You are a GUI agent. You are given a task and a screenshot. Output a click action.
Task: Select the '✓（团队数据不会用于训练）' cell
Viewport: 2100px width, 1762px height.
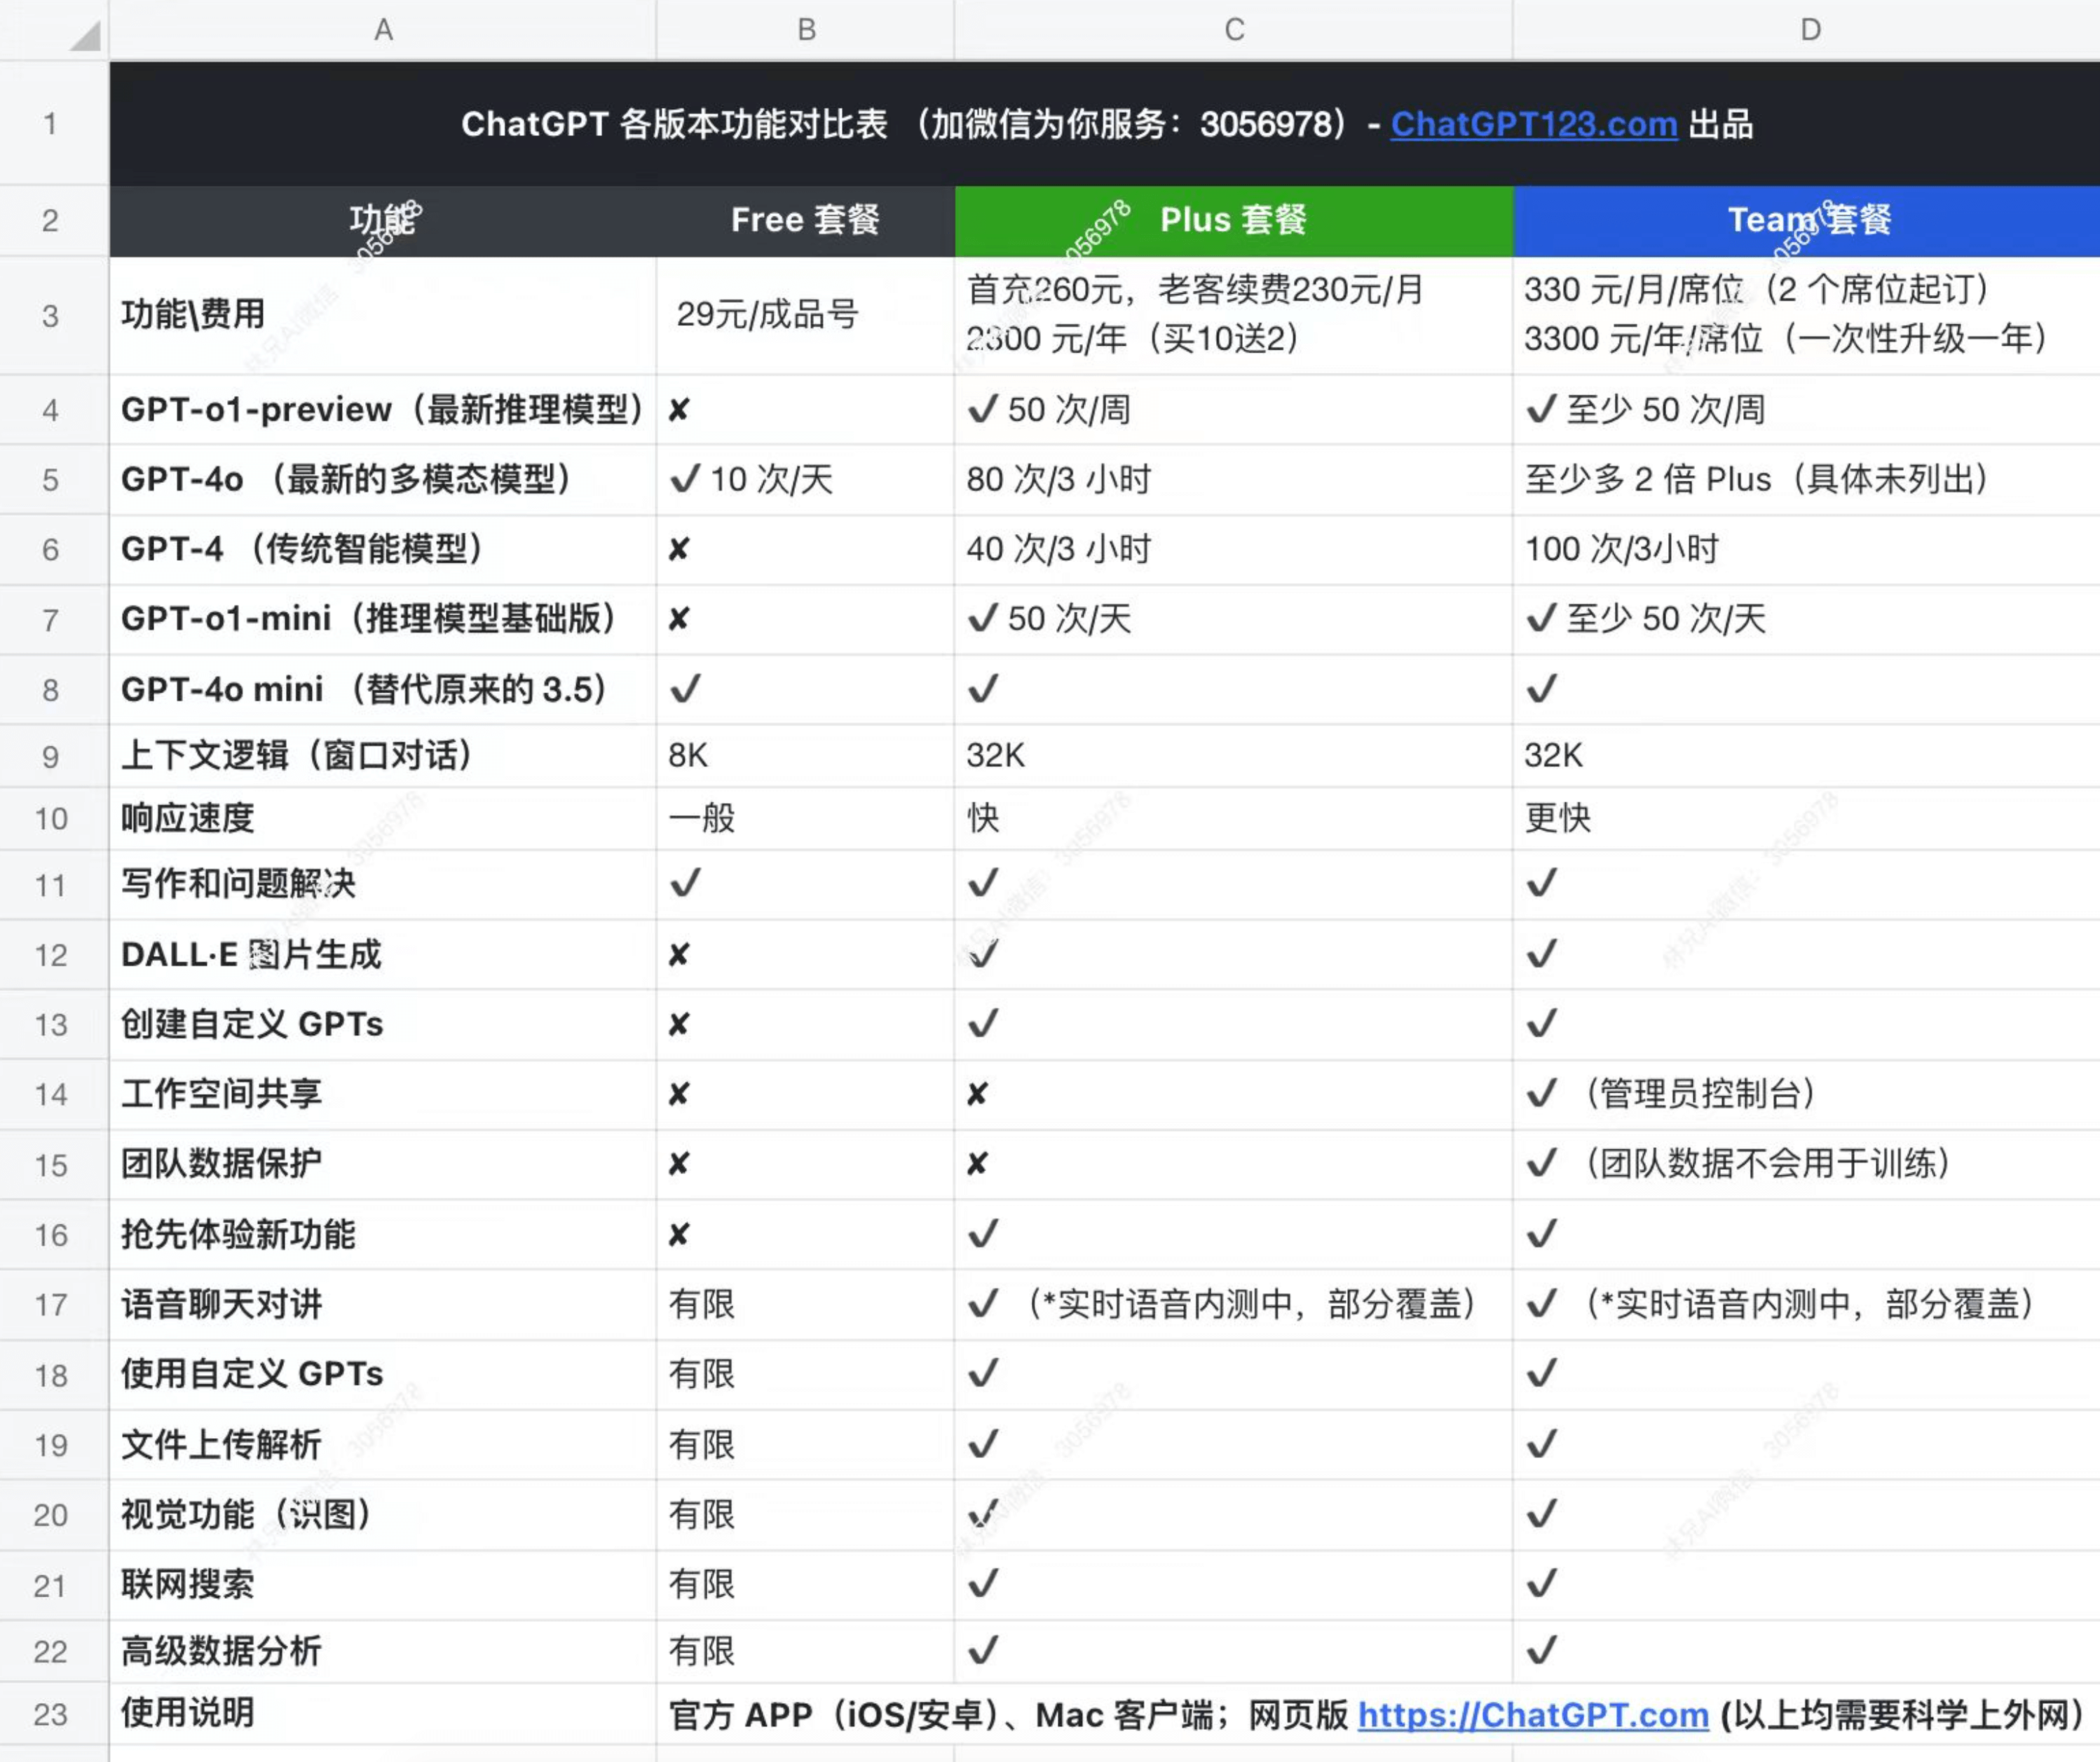pyautogui.click(x=1808, y=1165)
